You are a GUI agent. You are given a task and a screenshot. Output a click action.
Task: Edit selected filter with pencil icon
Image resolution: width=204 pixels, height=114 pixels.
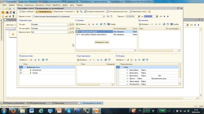coord(128,60)
